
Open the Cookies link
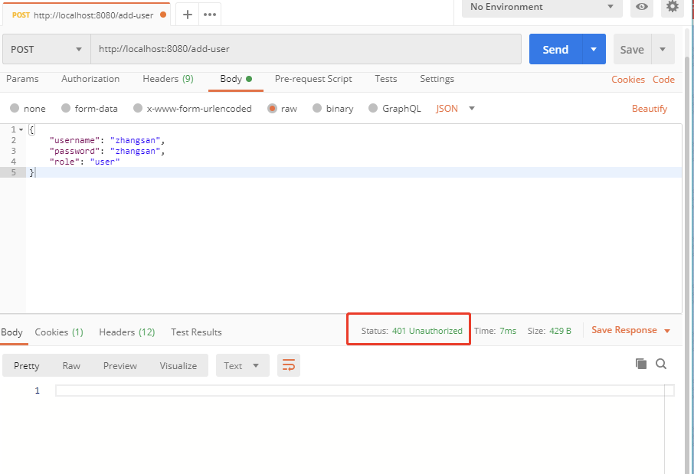click(628, 79)
